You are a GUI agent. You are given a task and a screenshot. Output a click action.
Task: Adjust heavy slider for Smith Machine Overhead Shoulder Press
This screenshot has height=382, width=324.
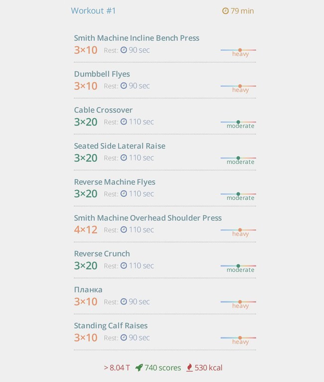pyautogui.click(x=238, y=232)
